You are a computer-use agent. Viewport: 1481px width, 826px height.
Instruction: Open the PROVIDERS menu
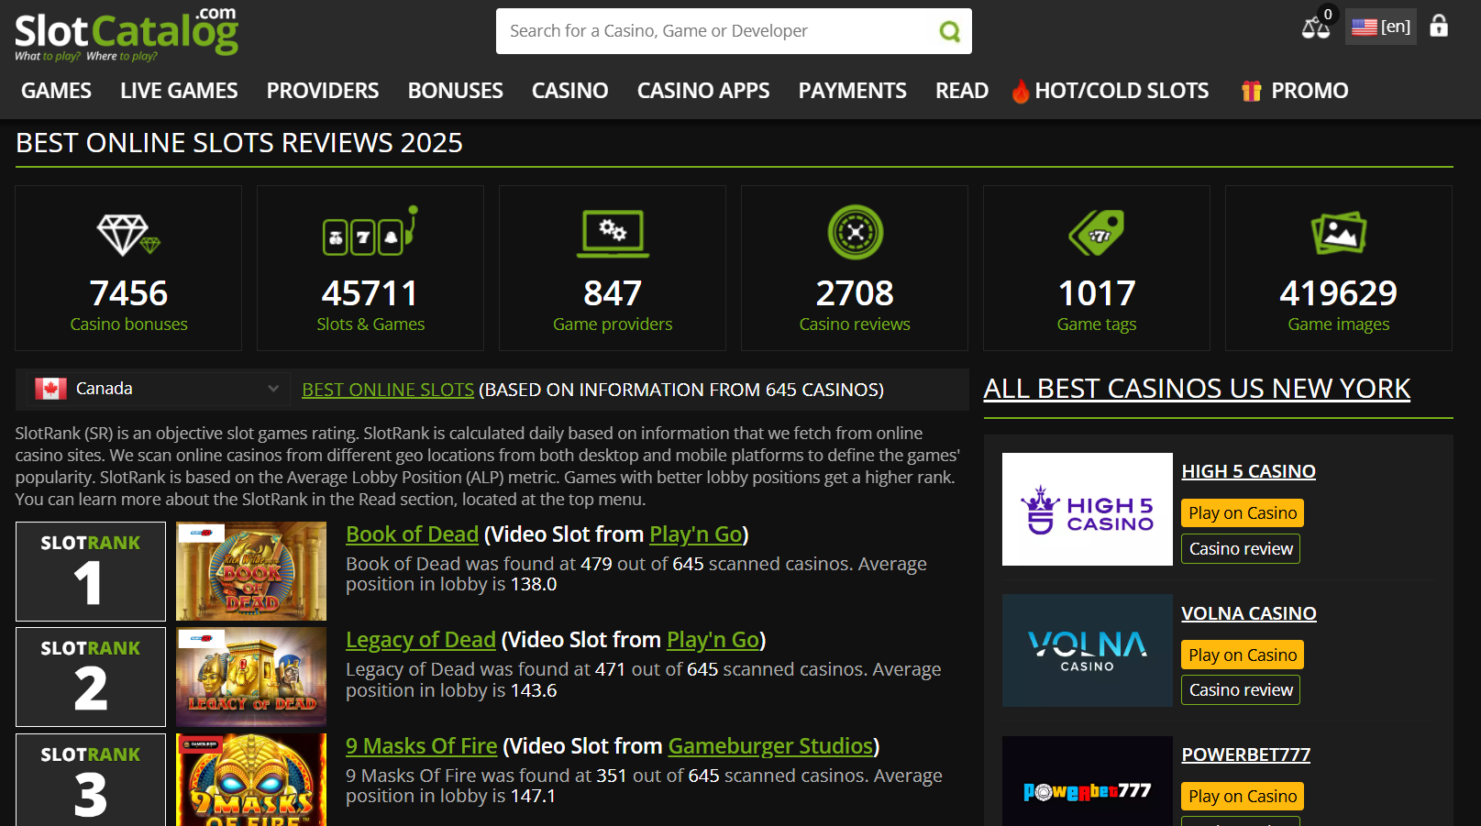pyautogui.click(x=322, y=90)
